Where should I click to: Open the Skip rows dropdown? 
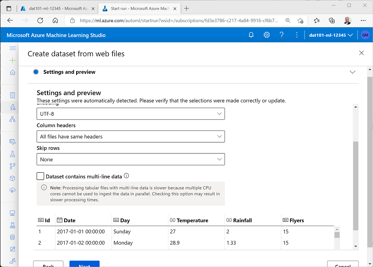pos(130,160)
